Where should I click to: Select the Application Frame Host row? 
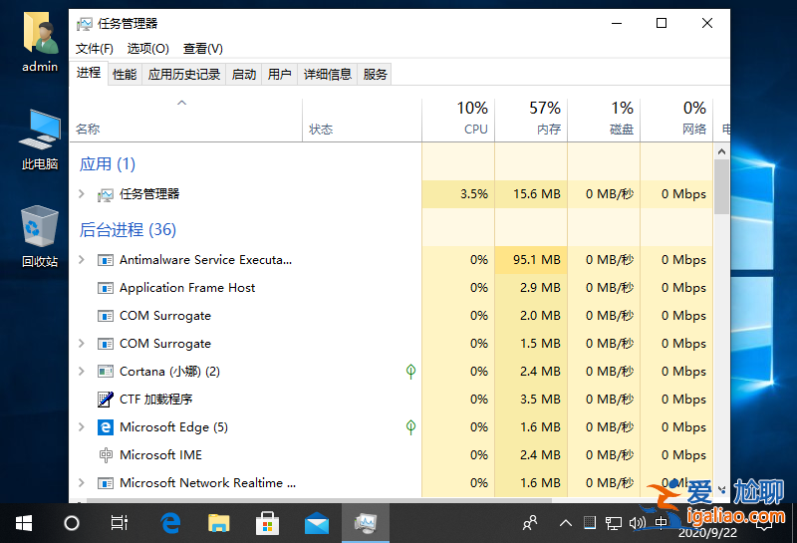coord(392,288)
